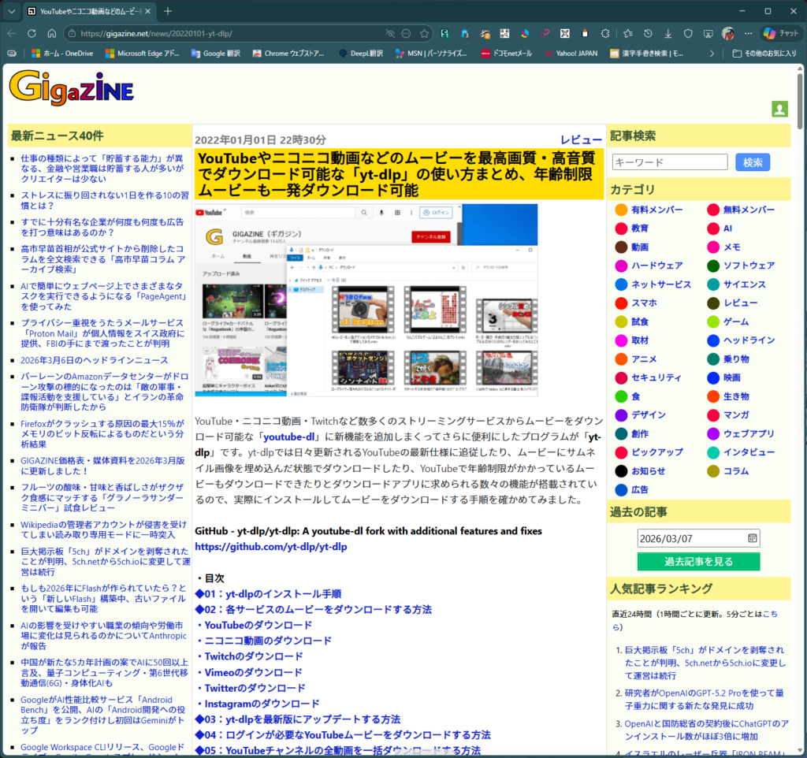Click the blue 検索 search button
The width and height of the screenshot is (807, 758).
click(752, 162)
